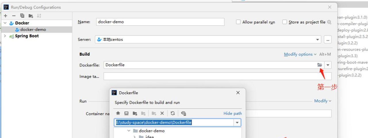
Task: Add new configuration with plus icon
Action: [5, 16]
